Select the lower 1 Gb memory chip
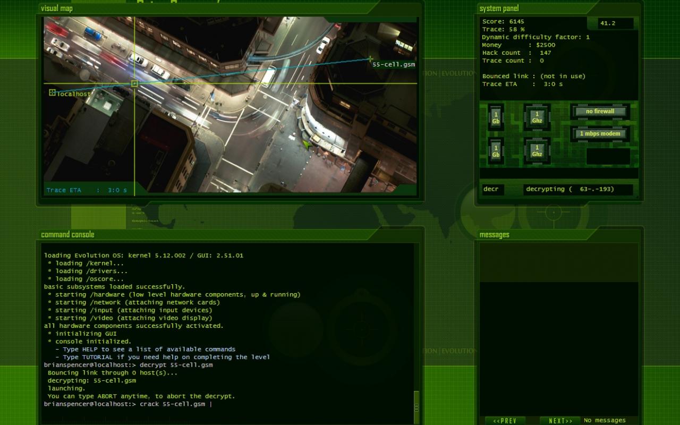 tap(496, 151)
